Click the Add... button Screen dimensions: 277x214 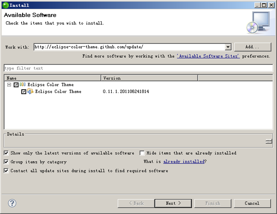click(x=253, y=47)
